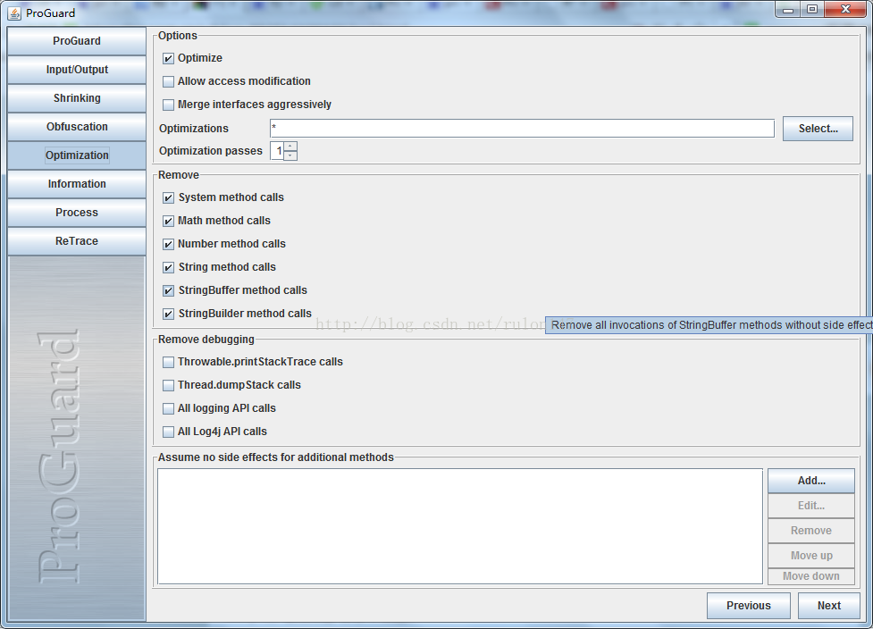873x629 pixels.
Task: Click the Add... button
Action: (811, 481)
